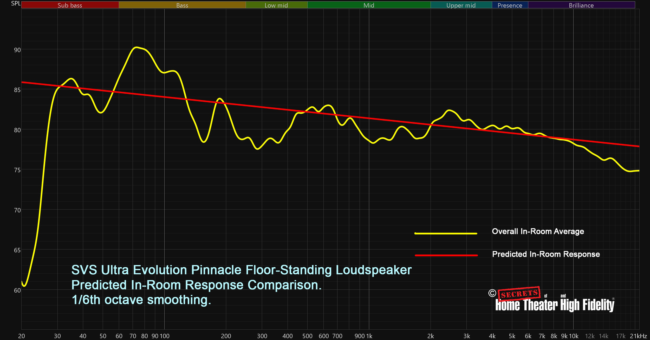Click the Sub bass frequency band label
The image size is (650, 340).
pos(70,5)
